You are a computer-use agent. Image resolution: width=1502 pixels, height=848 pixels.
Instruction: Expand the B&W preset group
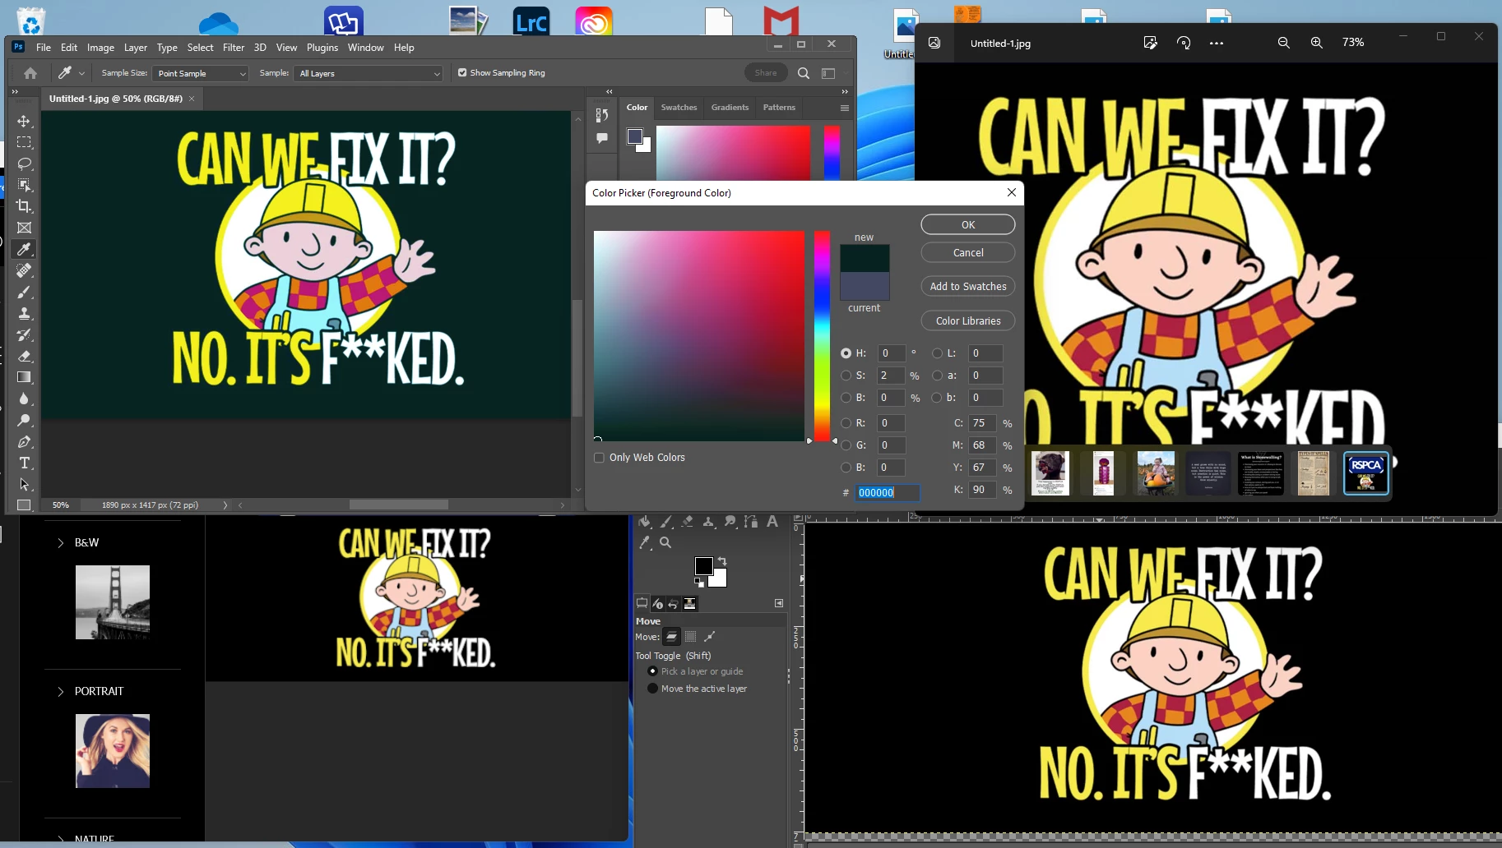(x=60, y=542)
